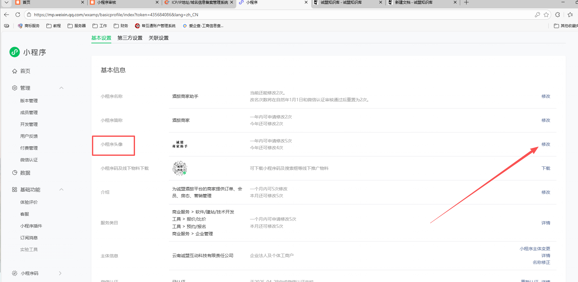The width and height of the screenshot is (578, 282).
Task: Switch to the 关联设置 tab
Action: point(158,38)
